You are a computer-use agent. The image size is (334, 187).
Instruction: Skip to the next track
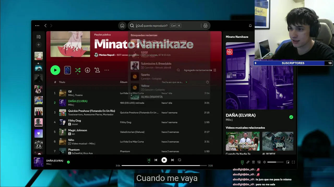click(172, 160)
